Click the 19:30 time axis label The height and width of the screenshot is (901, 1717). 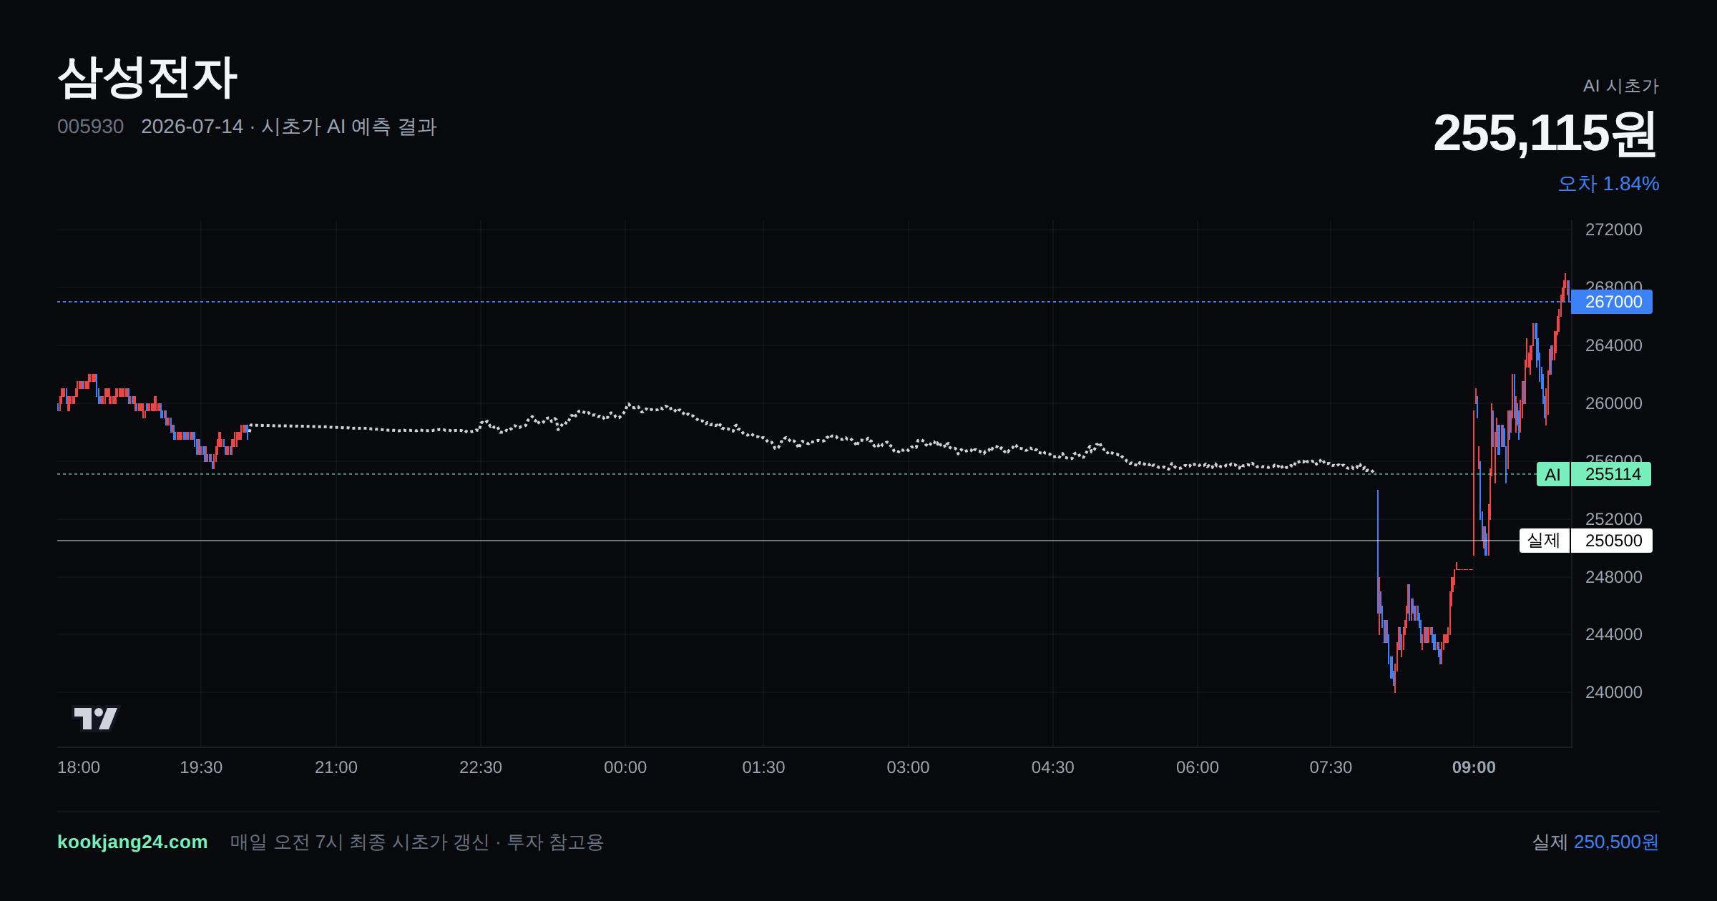(201, 767)
